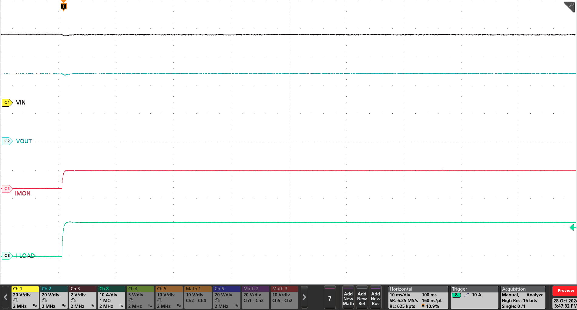The height and width of the screenshot is (310, 577).
Task: Open the Math 3 badge
Action: [284, 297]
